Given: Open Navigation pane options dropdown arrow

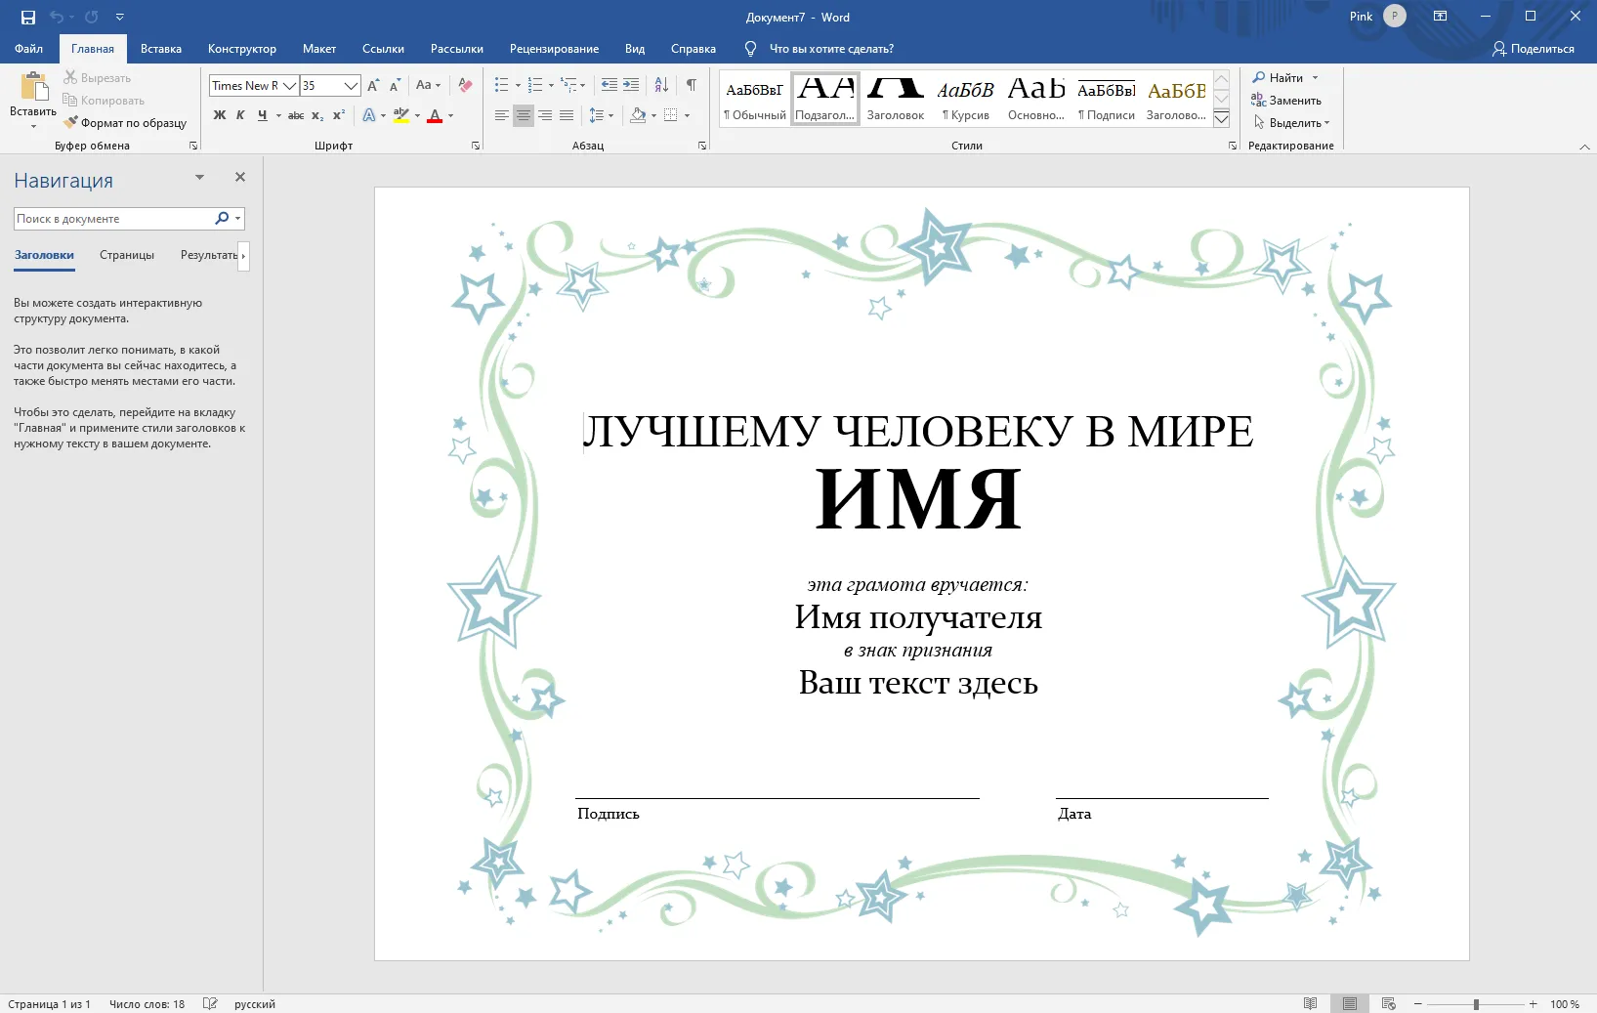Looking at the screenshot, I should pos(199,178).
